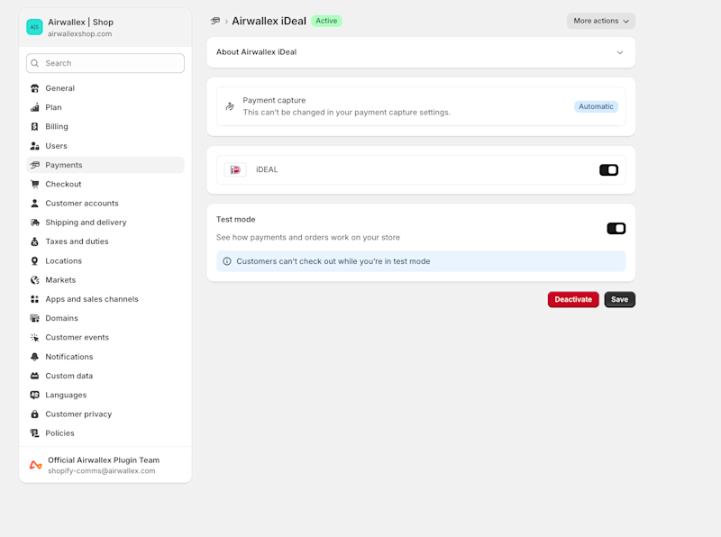Click the General storefront icon
The width and height of the screenshot is (721, 537).
click(34, 88)
